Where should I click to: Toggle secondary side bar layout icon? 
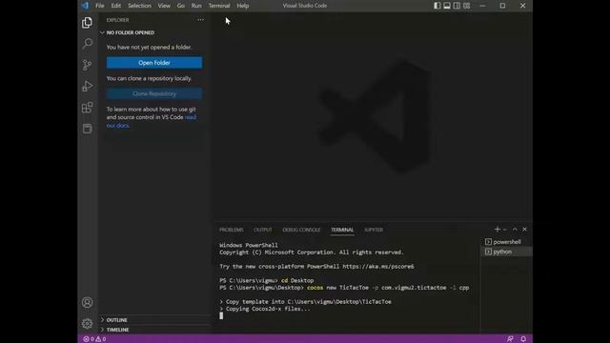tap(457, 6)
